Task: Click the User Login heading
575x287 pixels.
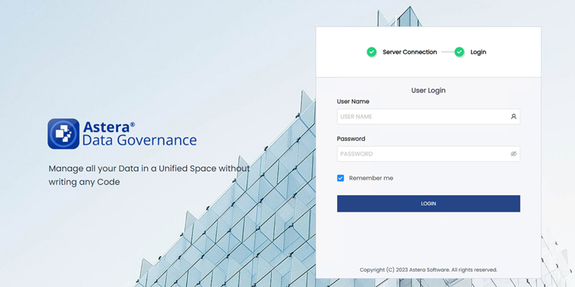Action: click(x=428, y=91)
